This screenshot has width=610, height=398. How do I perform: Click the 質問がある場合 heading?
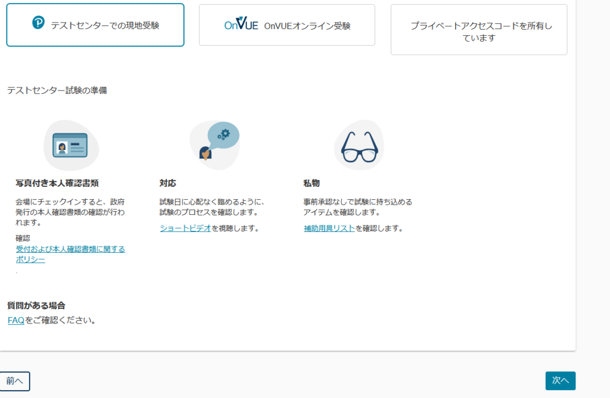click(x=36, y=305)
